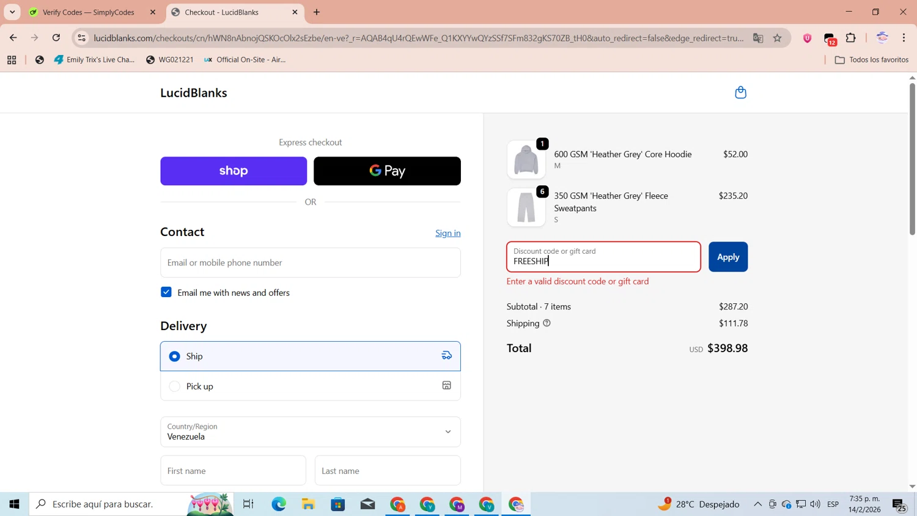Viewport: 917px width, 516px height.
Task: Open the Extensions puzzle icon
Action: click(x=851, y=38)
